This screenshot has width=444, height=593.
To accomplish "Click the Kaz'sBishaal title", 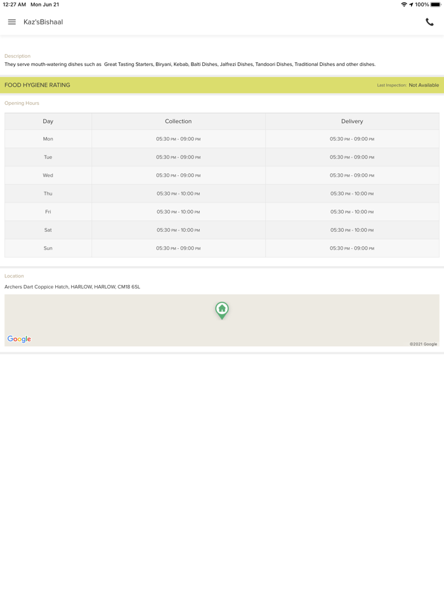I will (x=43, y=22).
